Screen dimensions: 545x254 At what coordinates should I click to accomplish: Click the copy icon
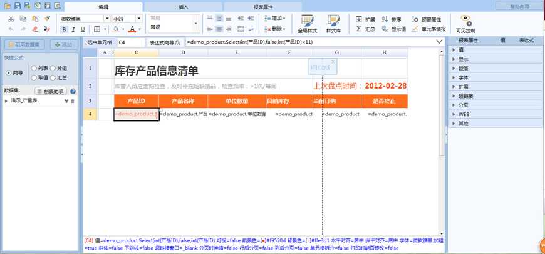tap(23, 19)
